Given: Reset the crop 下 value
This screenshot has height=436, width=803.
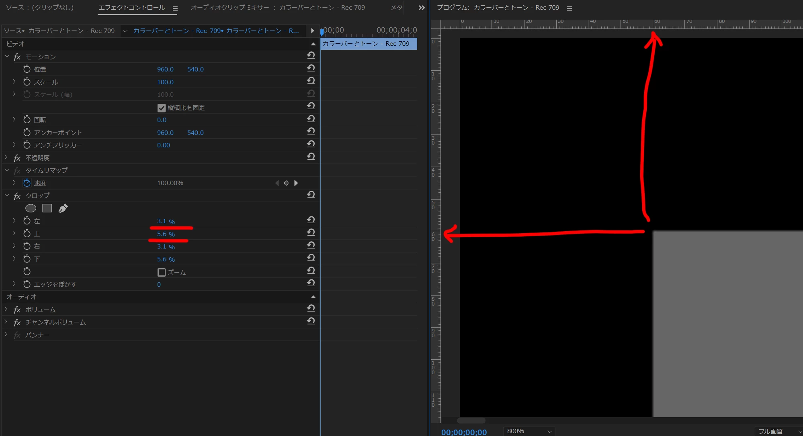Looking at the screenshot, I should pos(311,258).
